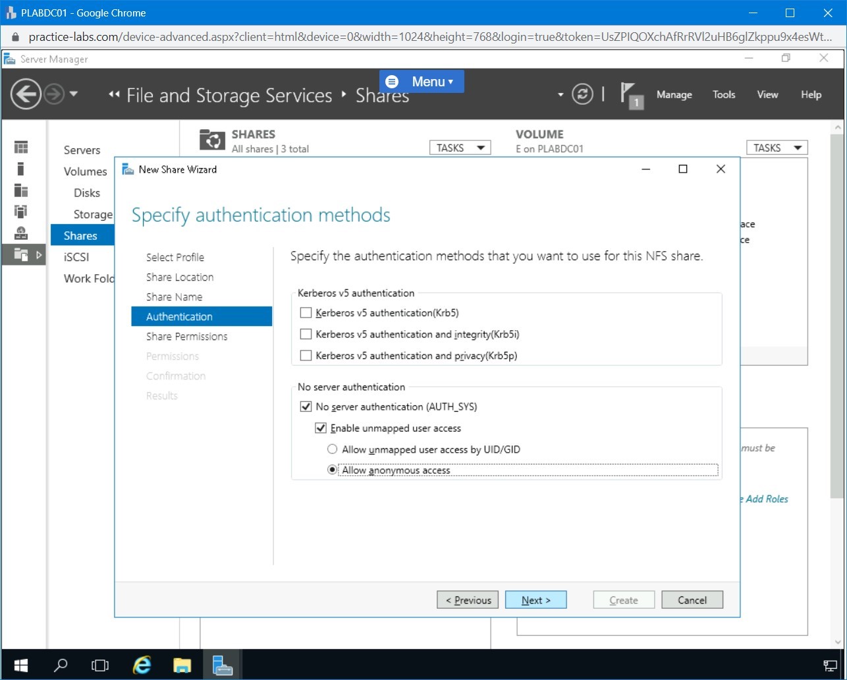Click the Local Server sidebar icon
Screen dimensions: 847x680
click(x=21, y=169)
